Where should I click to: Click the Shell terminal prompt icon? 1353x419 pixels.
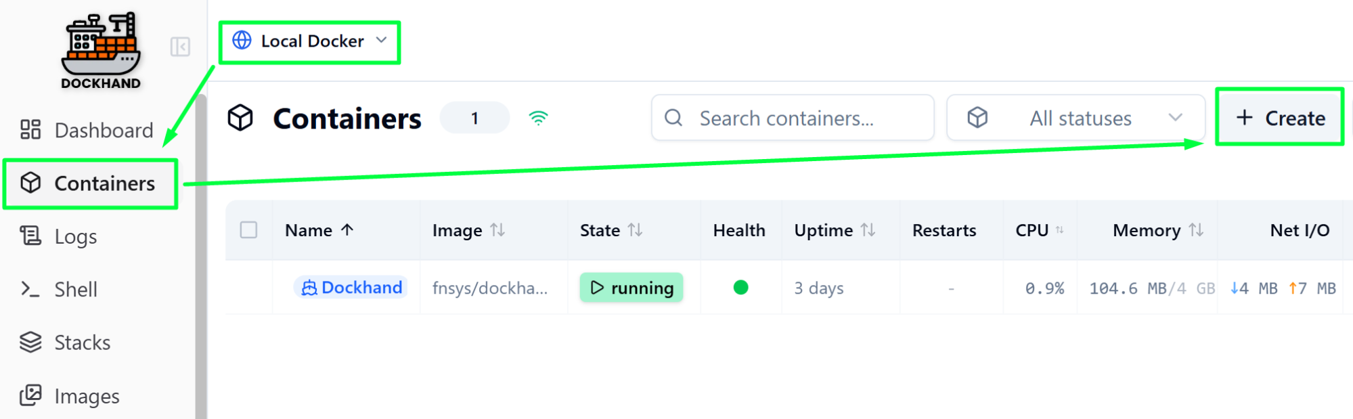30,289
